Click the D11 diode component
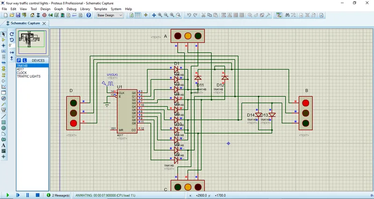 pyautogui.click(x=198, y=78)
